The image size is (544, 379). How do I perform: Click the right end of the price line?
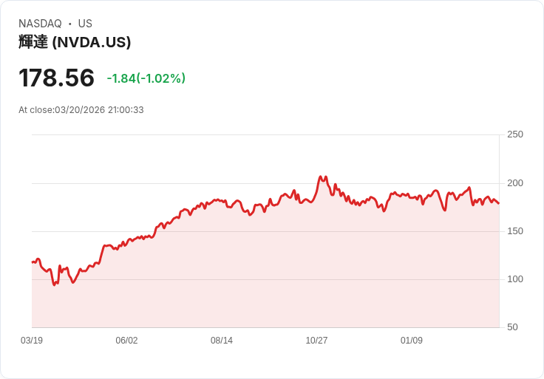point(499,203)
